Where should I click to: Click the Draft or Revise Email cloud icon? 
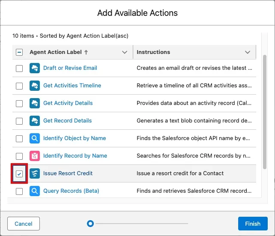(x=35, y=68)
